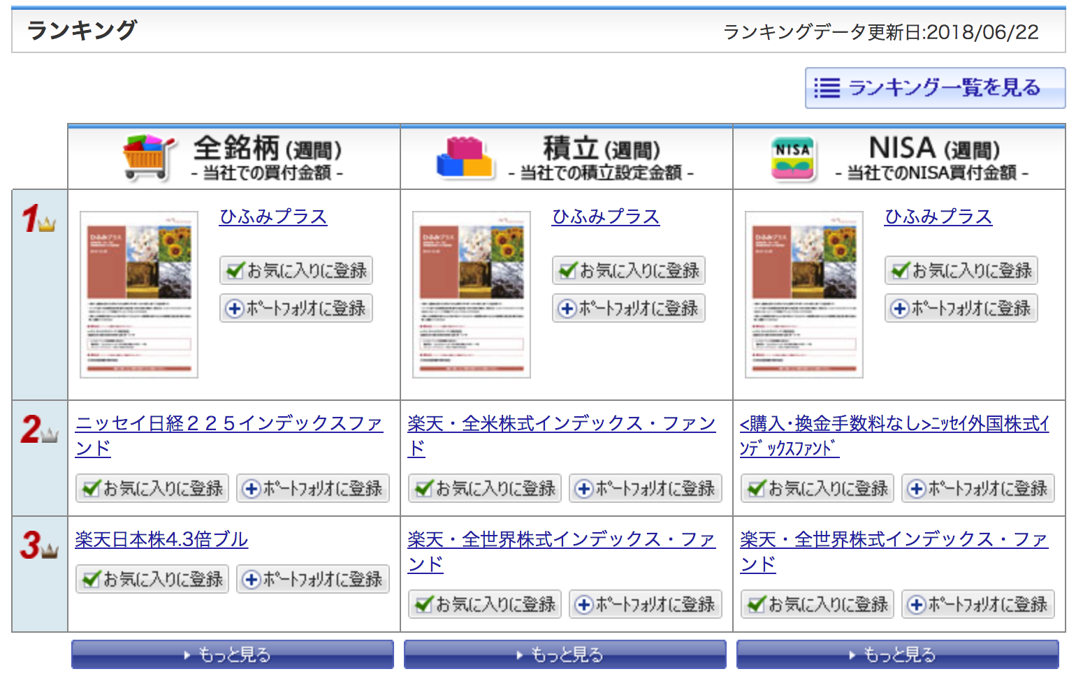
Task: Add 楽天・全米株式 fund to favorites
Action: click(485, 488)
